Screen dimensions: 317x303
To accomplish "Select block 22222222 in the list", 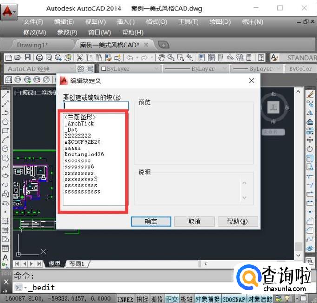I will [x=78, y=135].
